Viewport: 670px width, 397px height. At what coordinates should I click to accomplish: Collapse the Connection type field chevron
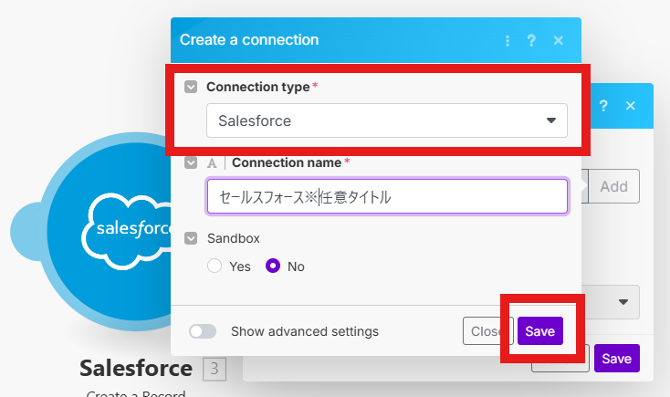[x=191, y=87]
